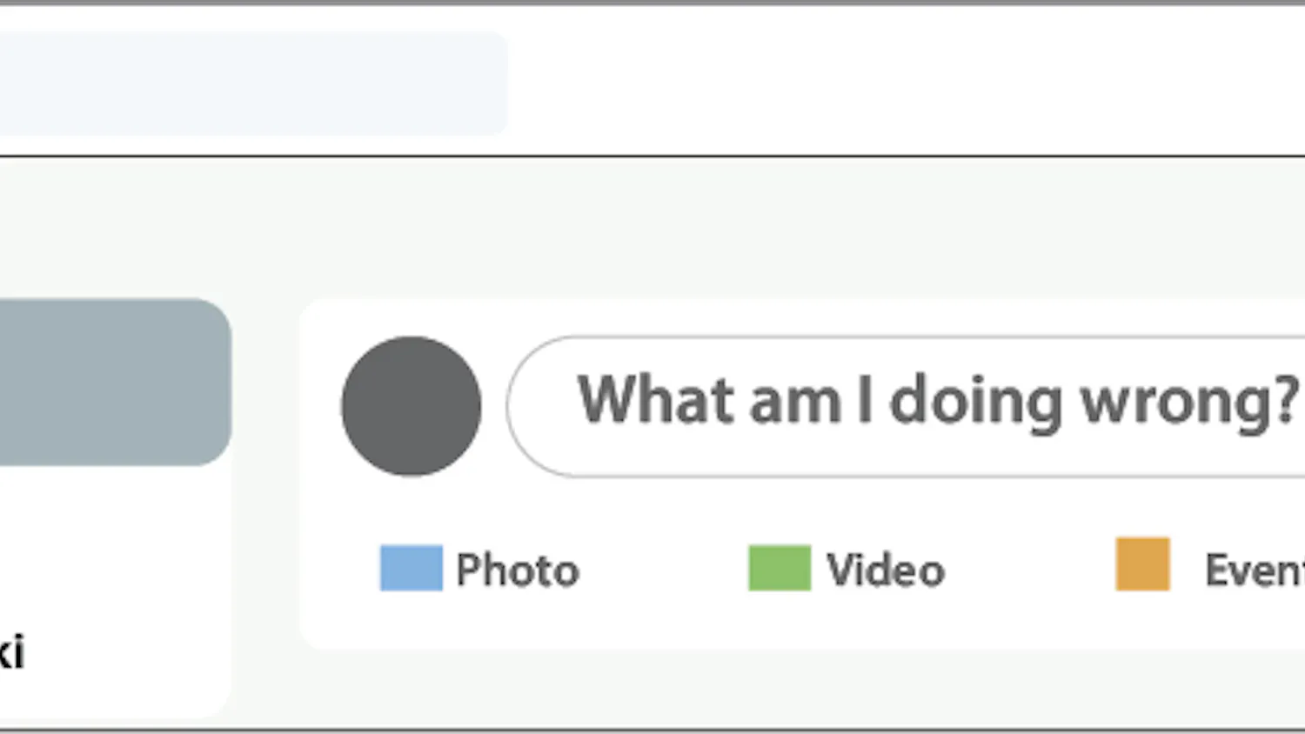1305x734 pixels.
Task: Open the gray circular profile avatar
Action: 411,406
